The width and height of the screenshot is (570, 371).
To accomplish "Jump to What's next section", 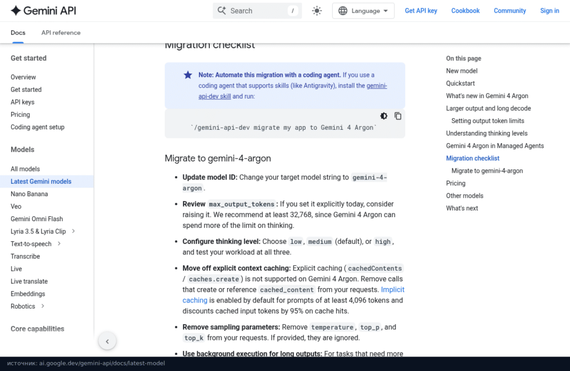I will 462,208.
